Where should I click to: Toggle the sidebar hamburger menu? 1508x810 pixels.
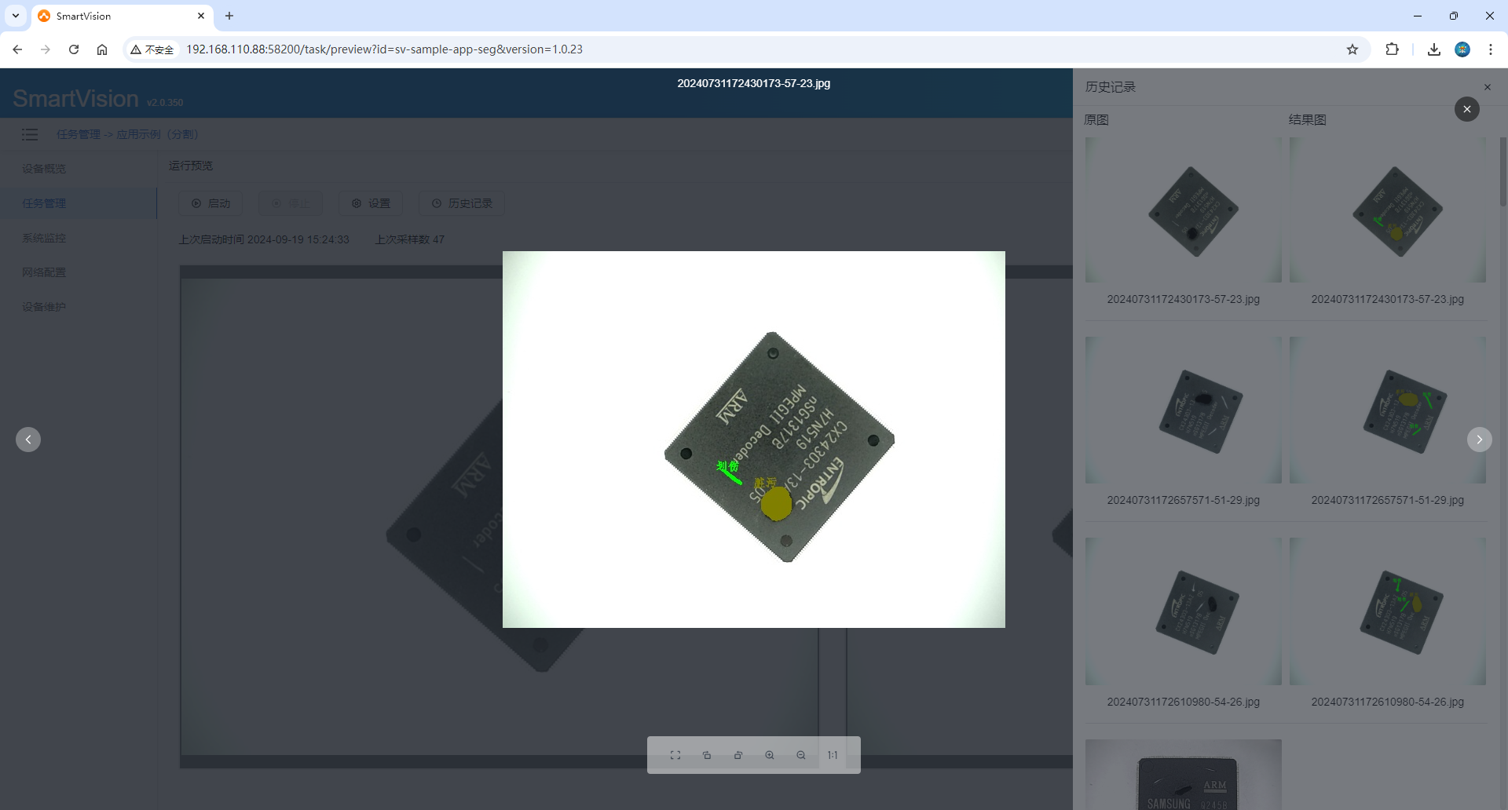(x=30, y=134)
